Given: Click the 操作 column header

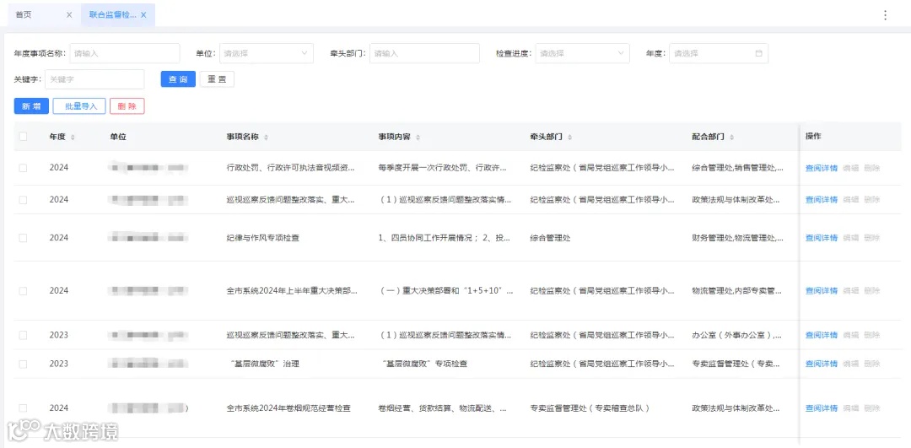Looking at the screenshot, I should (813, 136).
